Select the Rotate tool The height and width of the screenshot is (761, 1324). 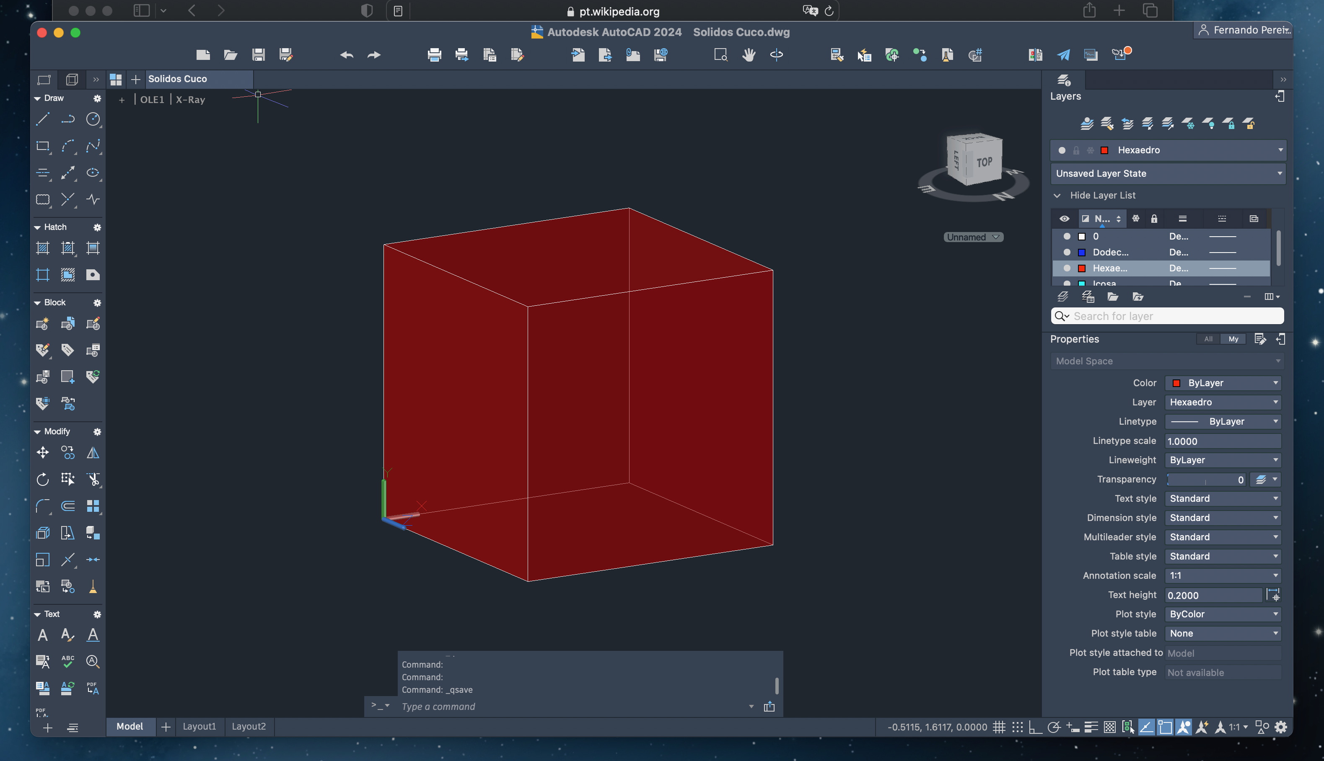(x=42, y=479)
